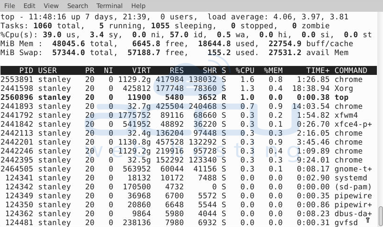
Task: Click the Xorg process name
Action: coord(344,88)
